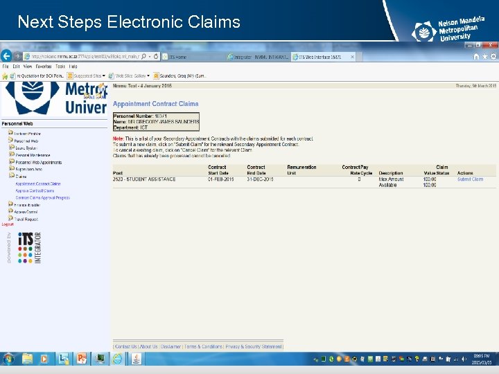Open the Disclaimer footer link
Viewport: 499px width, 374px height.
(170, 347)
